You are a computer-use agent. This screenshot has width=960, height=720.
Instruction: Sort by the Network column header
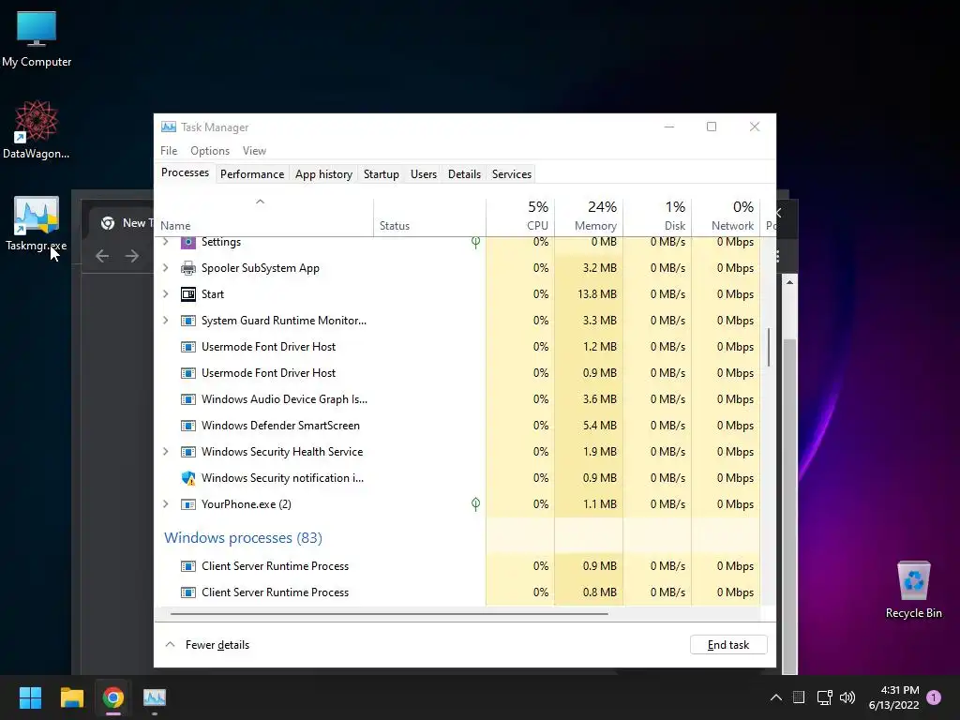click(727, 217)
